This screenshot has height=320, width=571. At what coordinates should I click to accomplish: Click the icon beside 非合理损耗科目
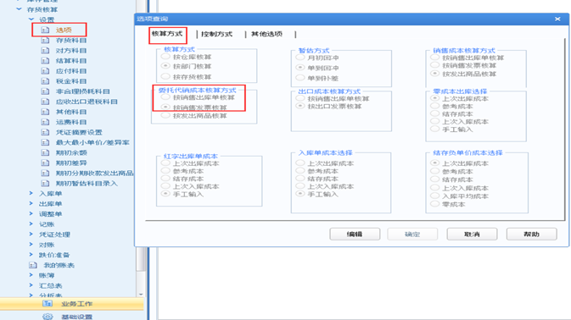[x=45, y=91]
